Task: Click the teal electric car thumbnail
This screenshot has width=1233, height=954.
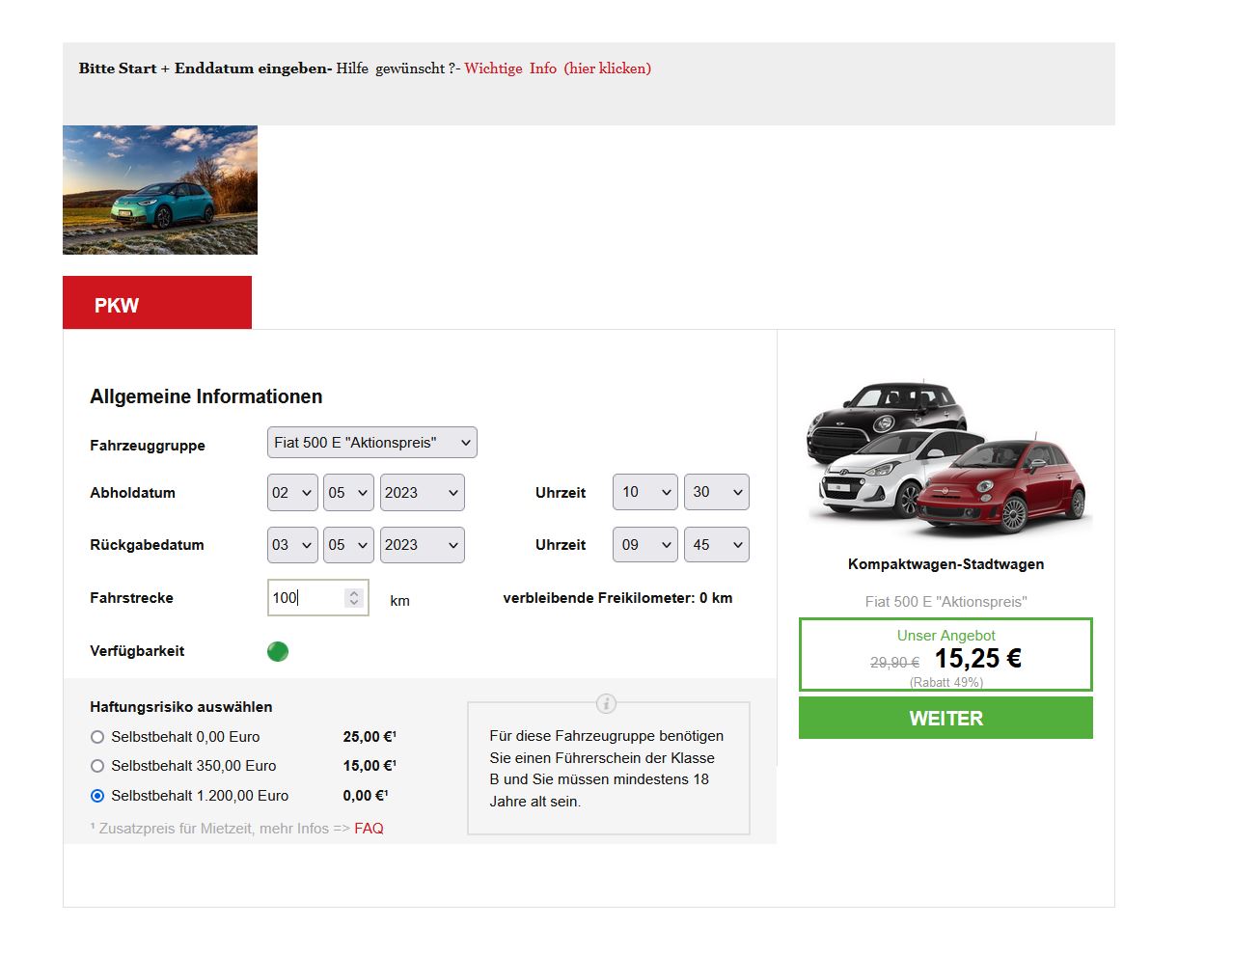Action: point(160,190)
